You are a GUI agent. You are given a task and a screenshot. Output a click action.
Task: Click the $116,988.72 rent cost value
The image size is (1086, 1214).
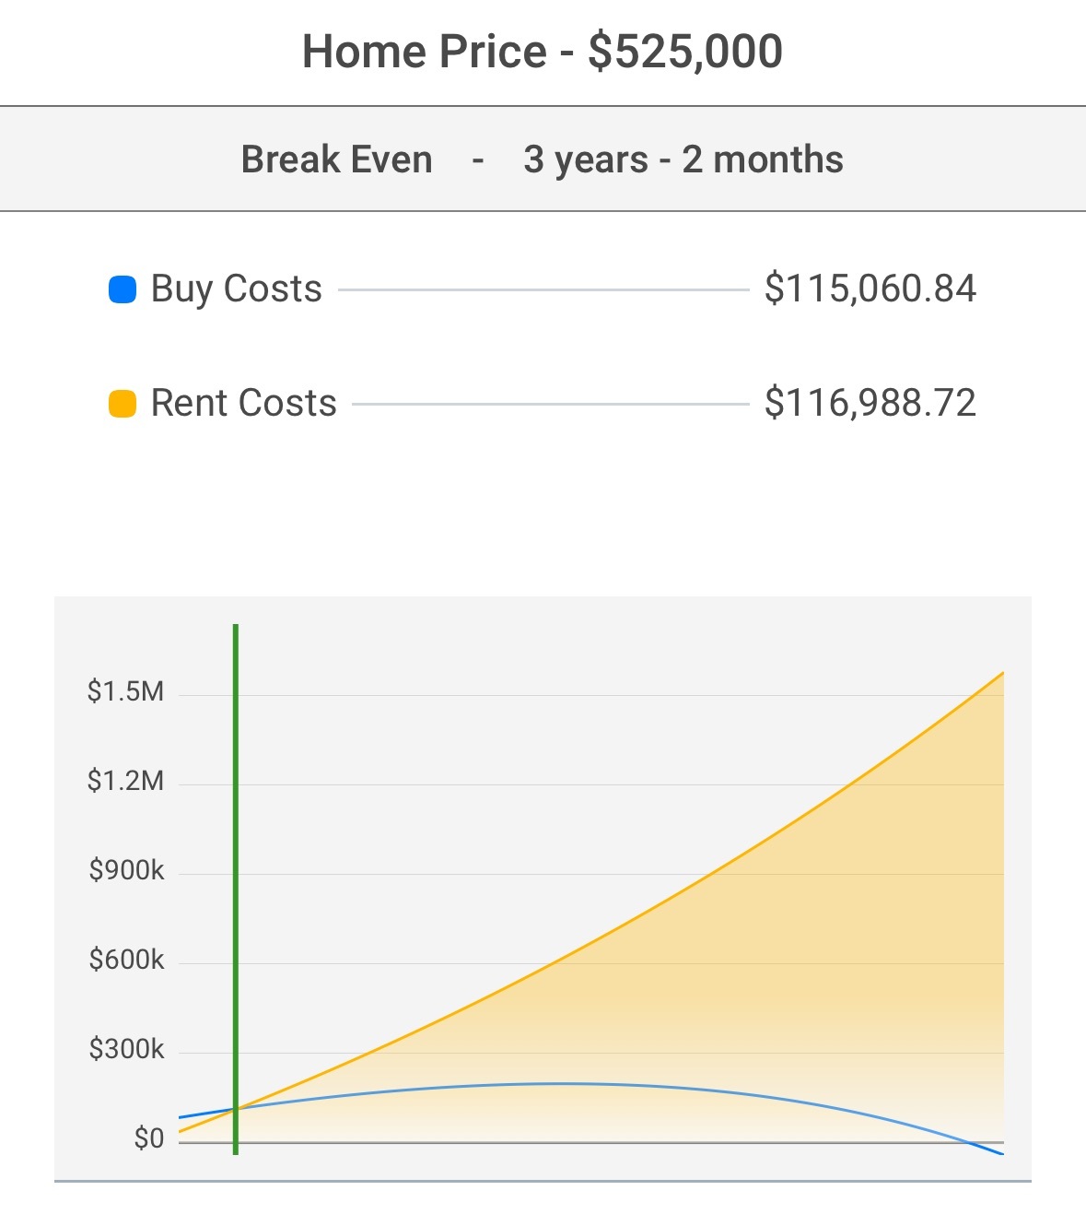tap(870, 404)
